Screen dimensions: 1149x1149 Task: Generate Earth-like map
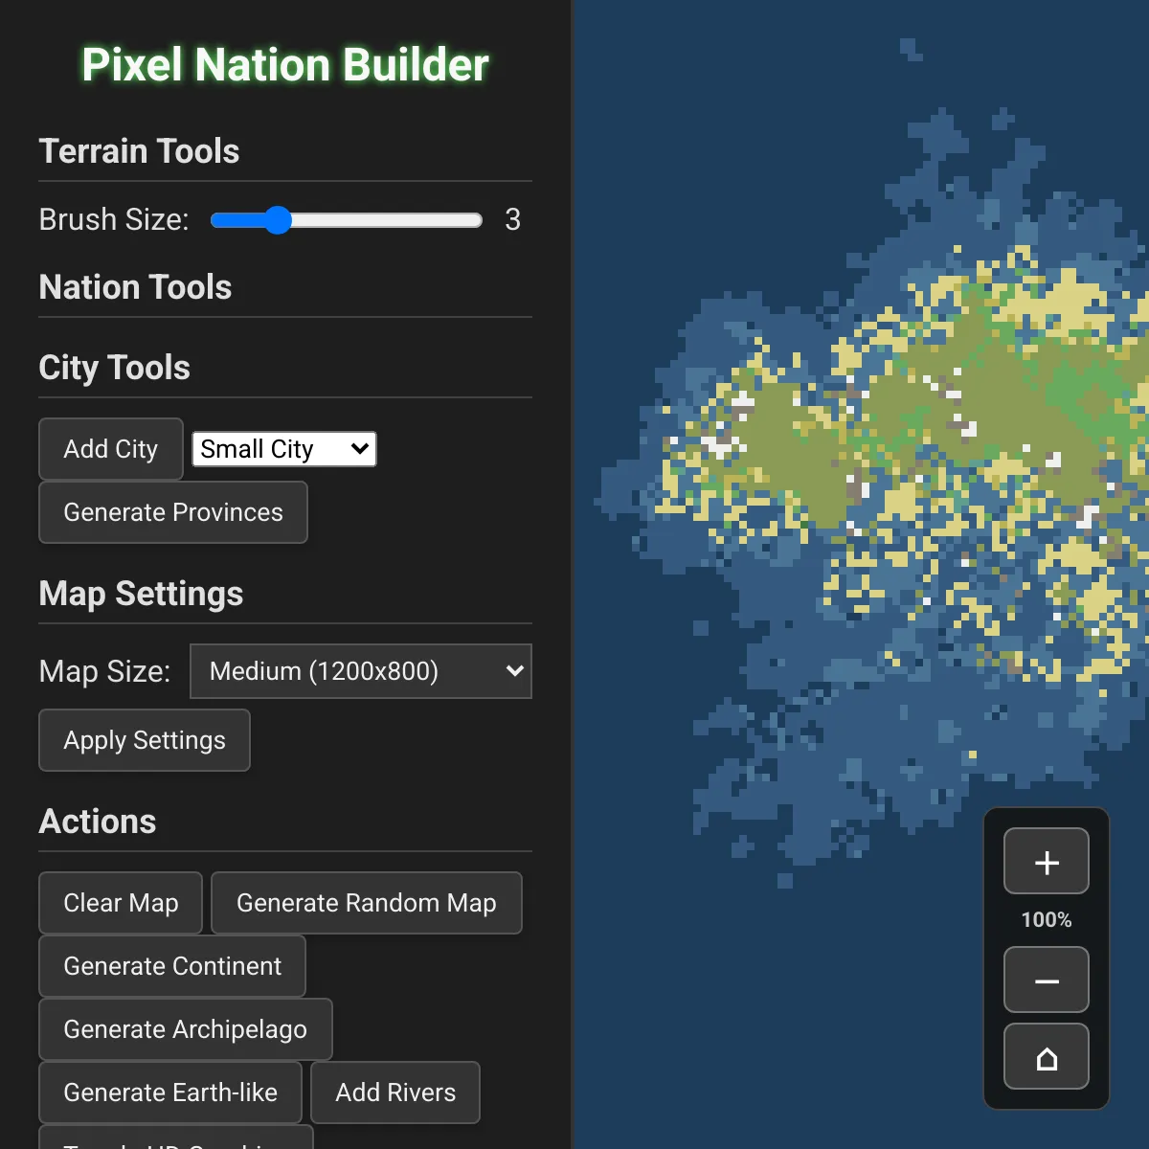[x=170, y=1093]
